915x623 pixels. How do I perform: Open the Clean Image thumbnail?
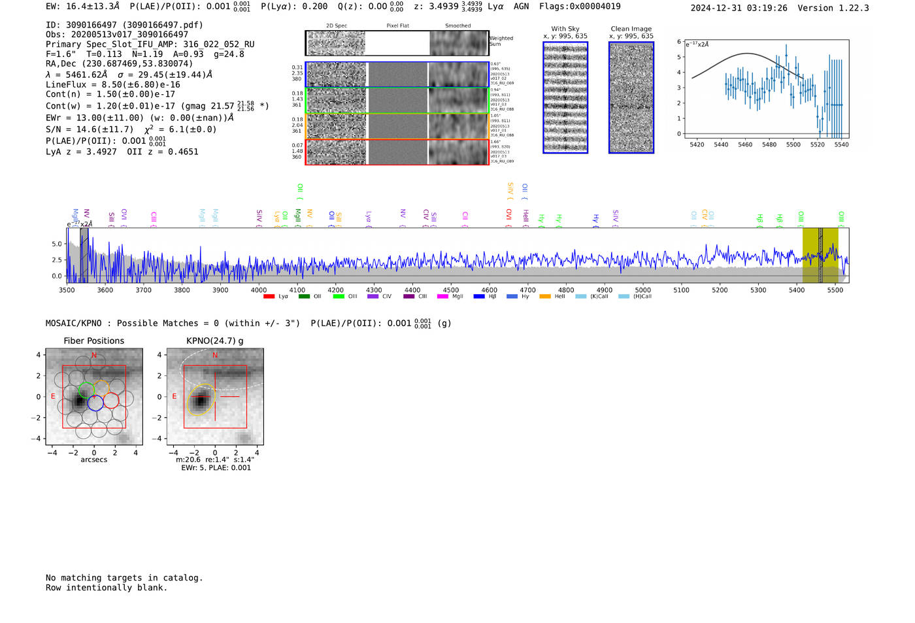point(631,97)
